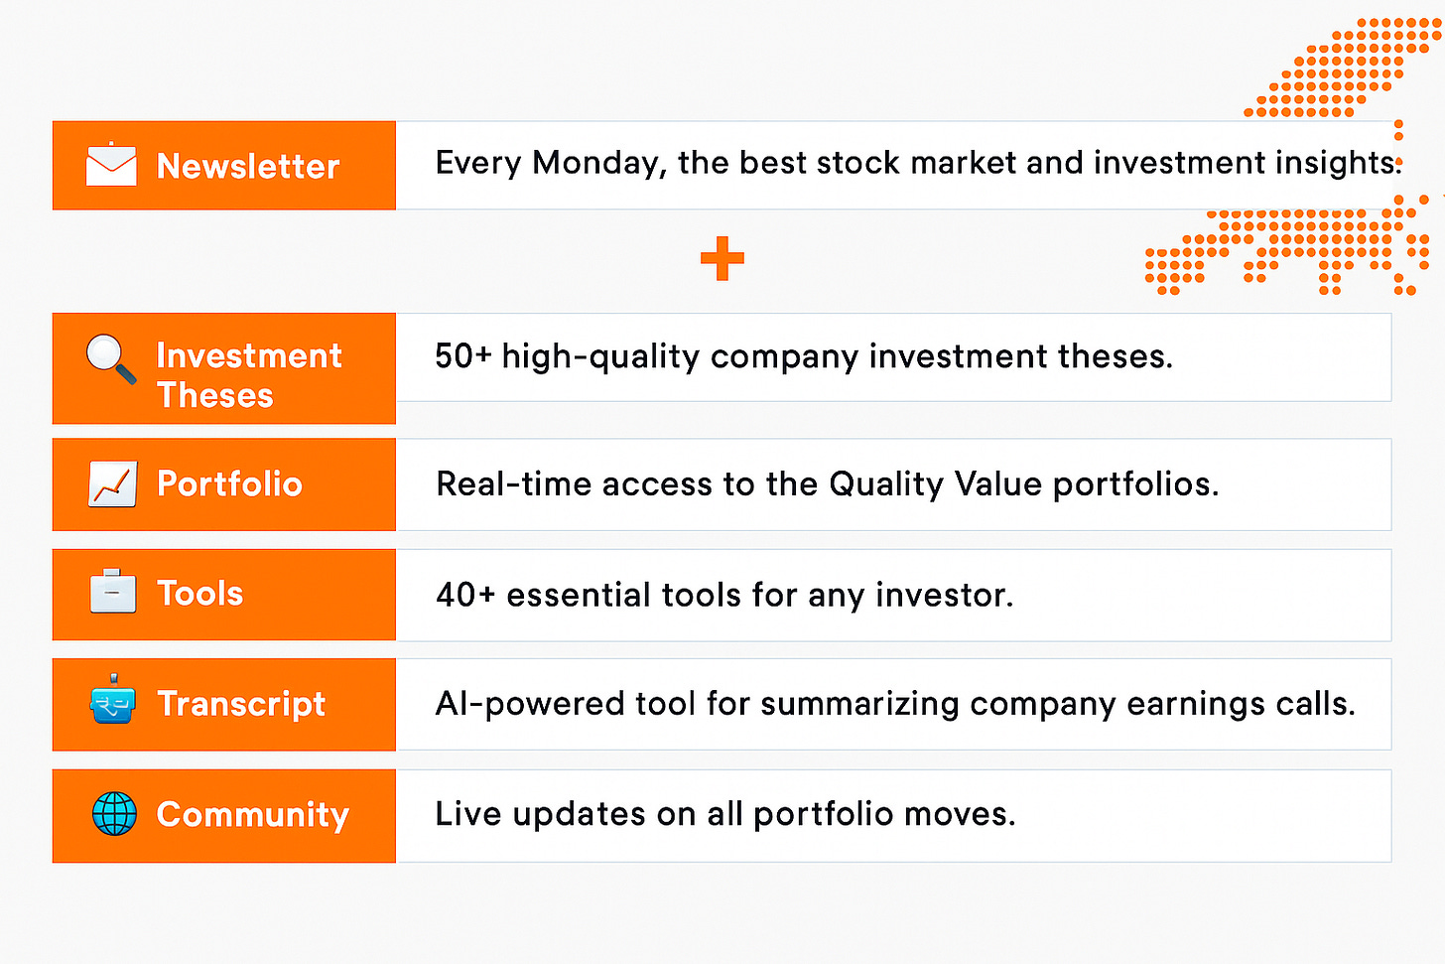The height and width of the screenshot is (964, 1445).
Task: Select the Newsletter label
Action: (248, 166)
